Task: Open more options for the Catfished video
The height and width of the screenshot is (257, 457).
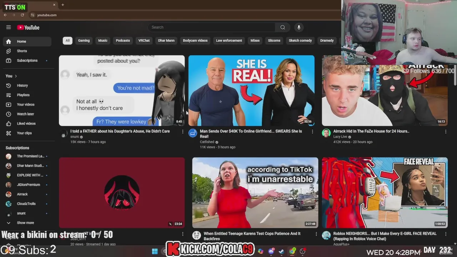Action: coord(312,132)
